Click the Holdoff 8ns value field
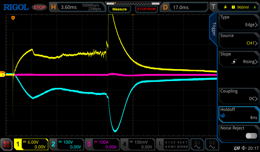Screen dimensions: 260x152 click(239, 114)
